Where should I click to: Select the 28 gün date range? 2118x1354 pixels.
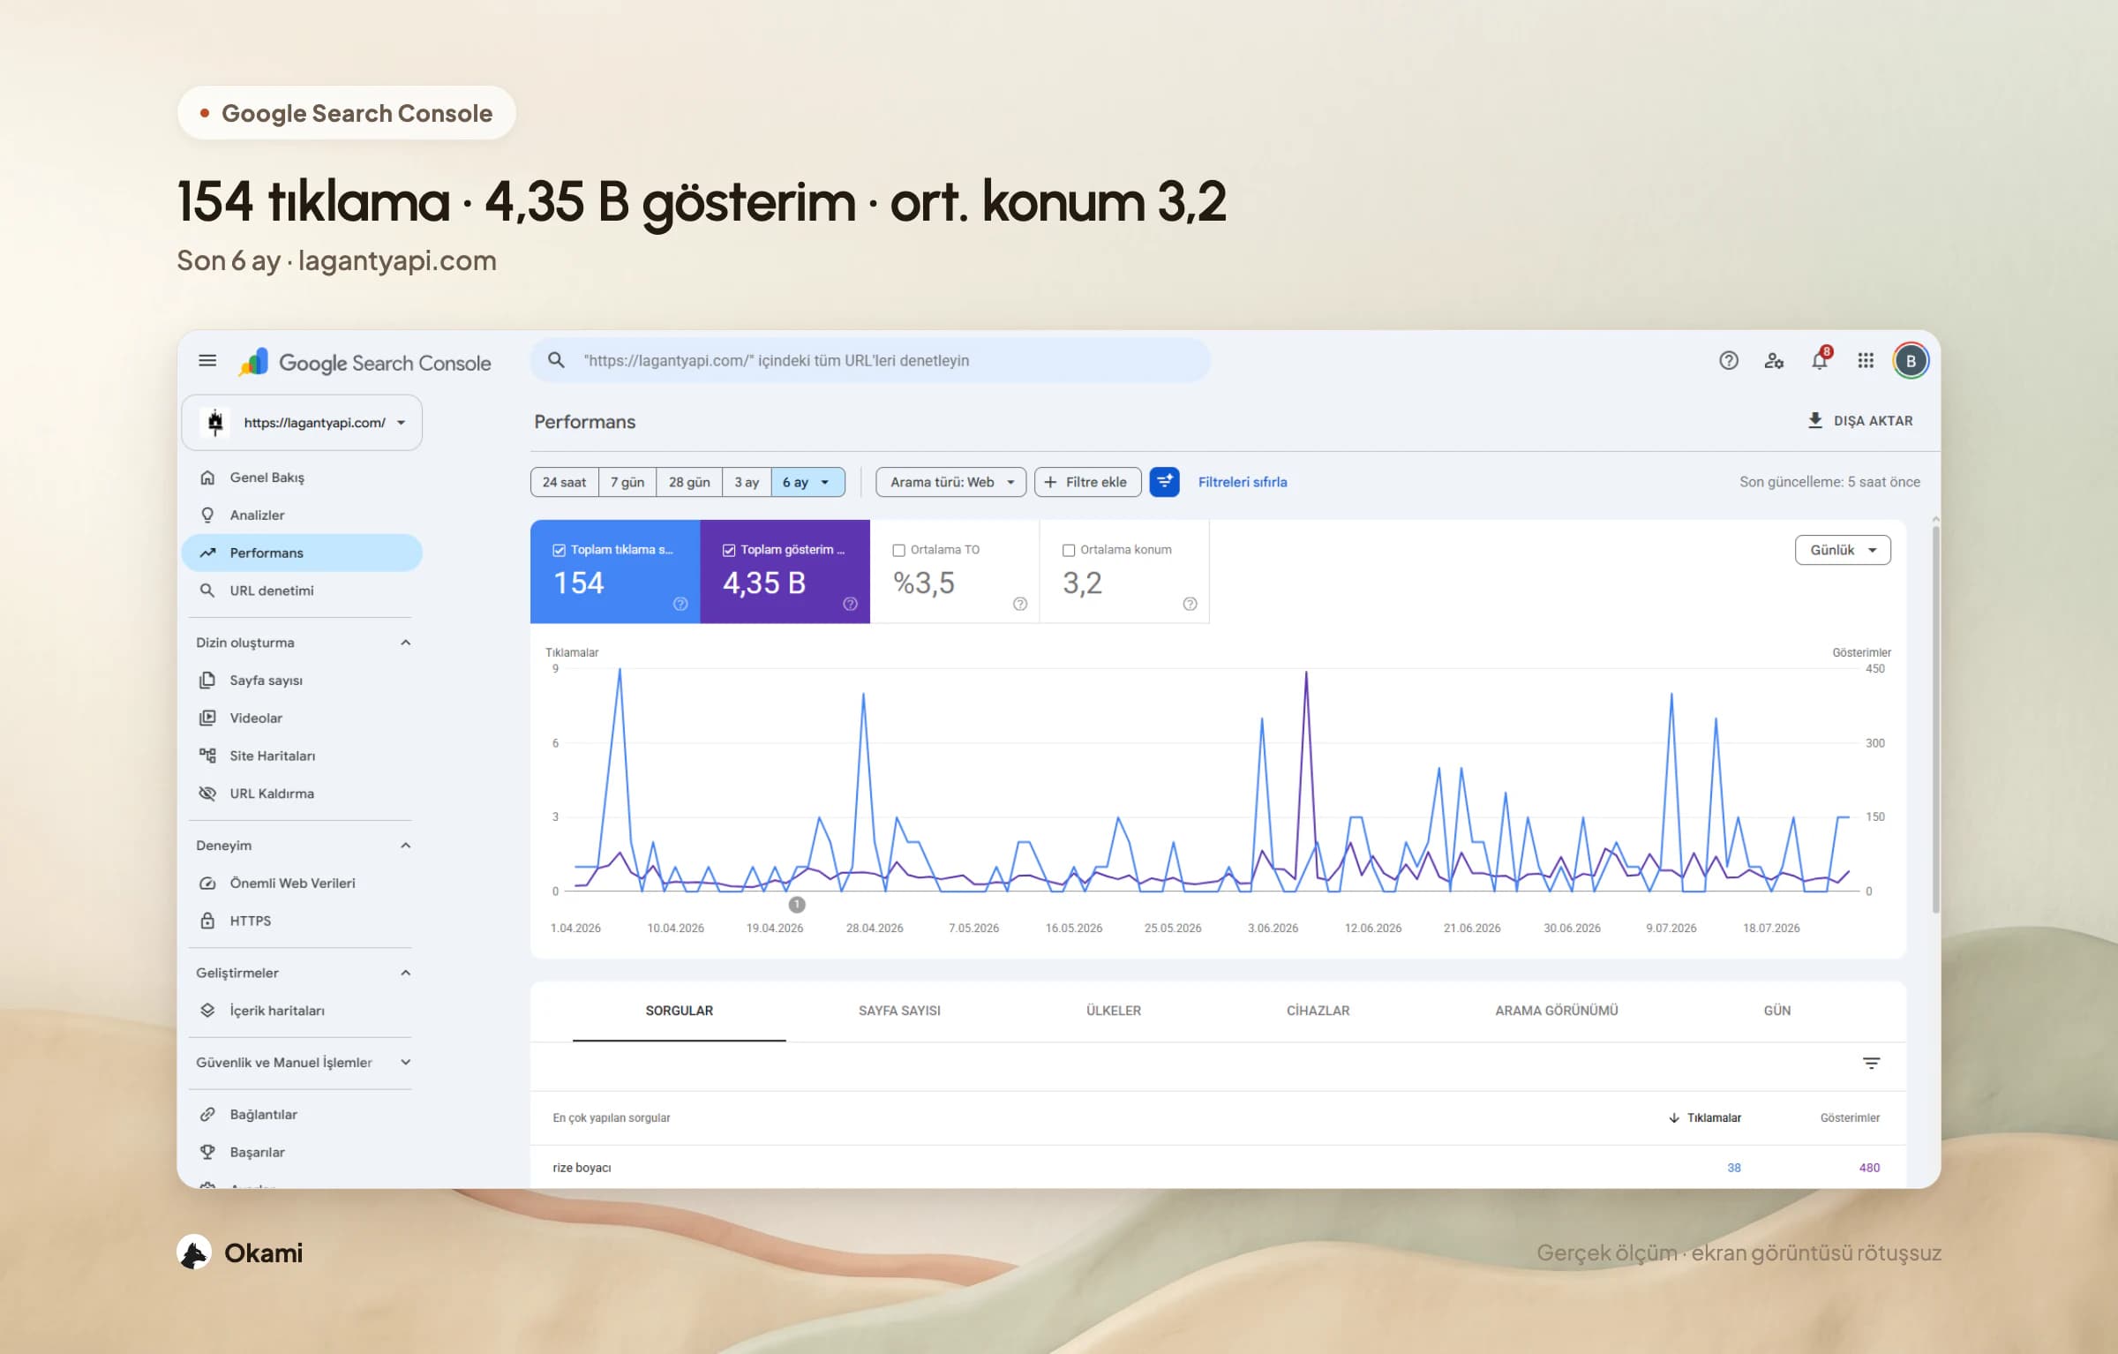click(689, 482)
